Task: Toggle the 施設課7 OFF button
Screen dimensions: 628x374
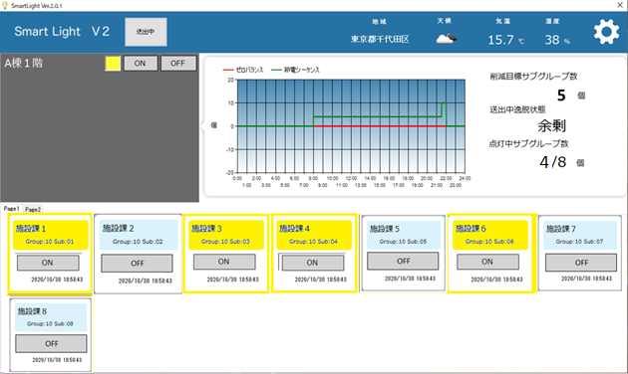Action: [581, 263]
